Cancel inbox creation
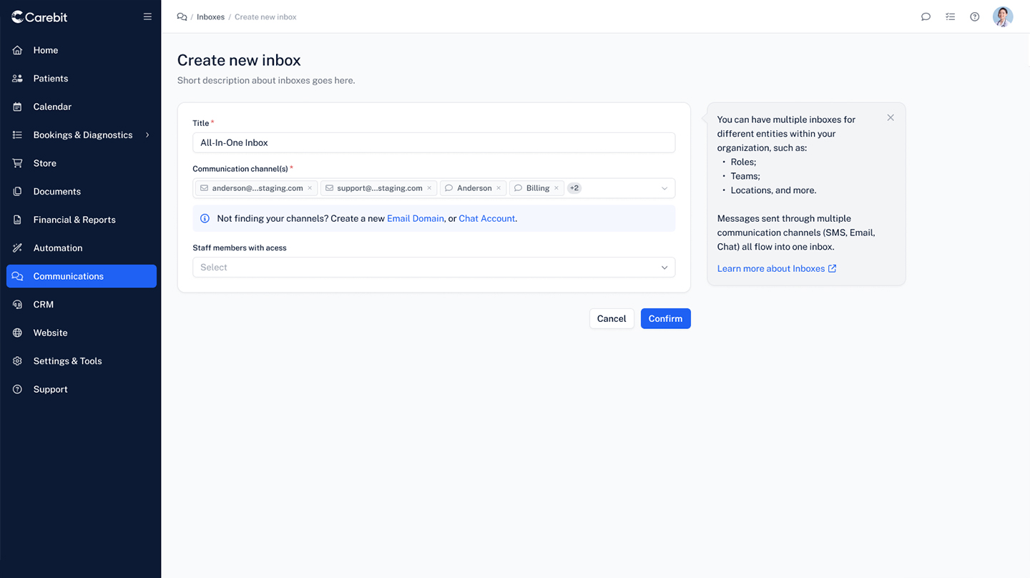This screenshot has height=578, width=1030. [x=612, y=318]
